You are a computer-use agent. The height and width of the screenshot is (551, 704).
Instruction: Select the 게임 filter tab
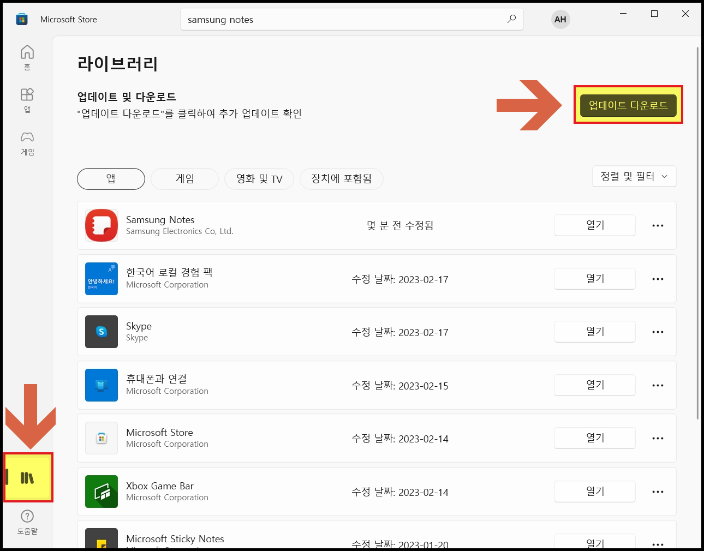tap(184, 178)
